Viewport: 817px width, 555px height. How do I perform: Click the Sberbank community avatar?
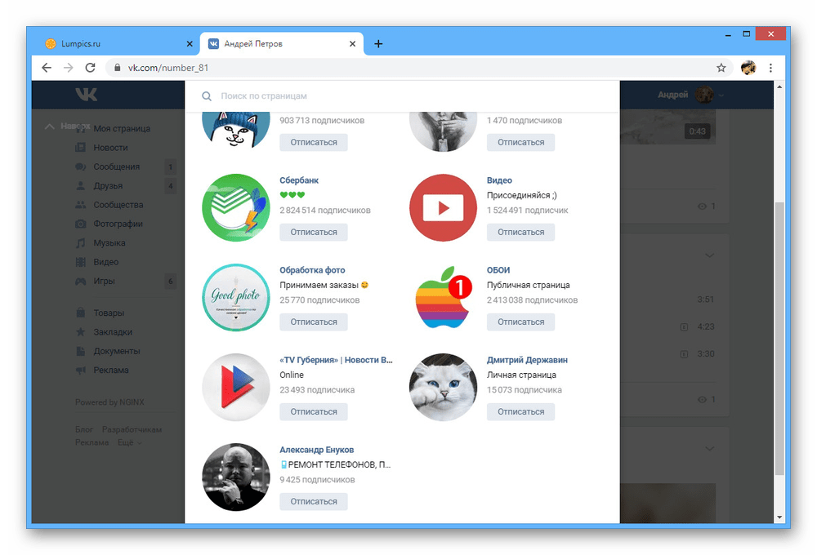pyautogui.click(x=235, y=208)
